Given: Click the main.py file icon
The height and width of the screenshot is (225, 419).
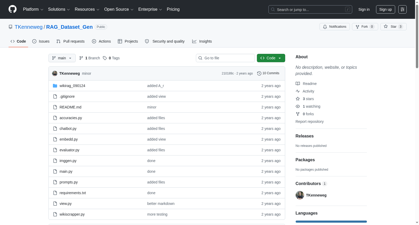Looking at the screenshot, I should tap(55, 171).
